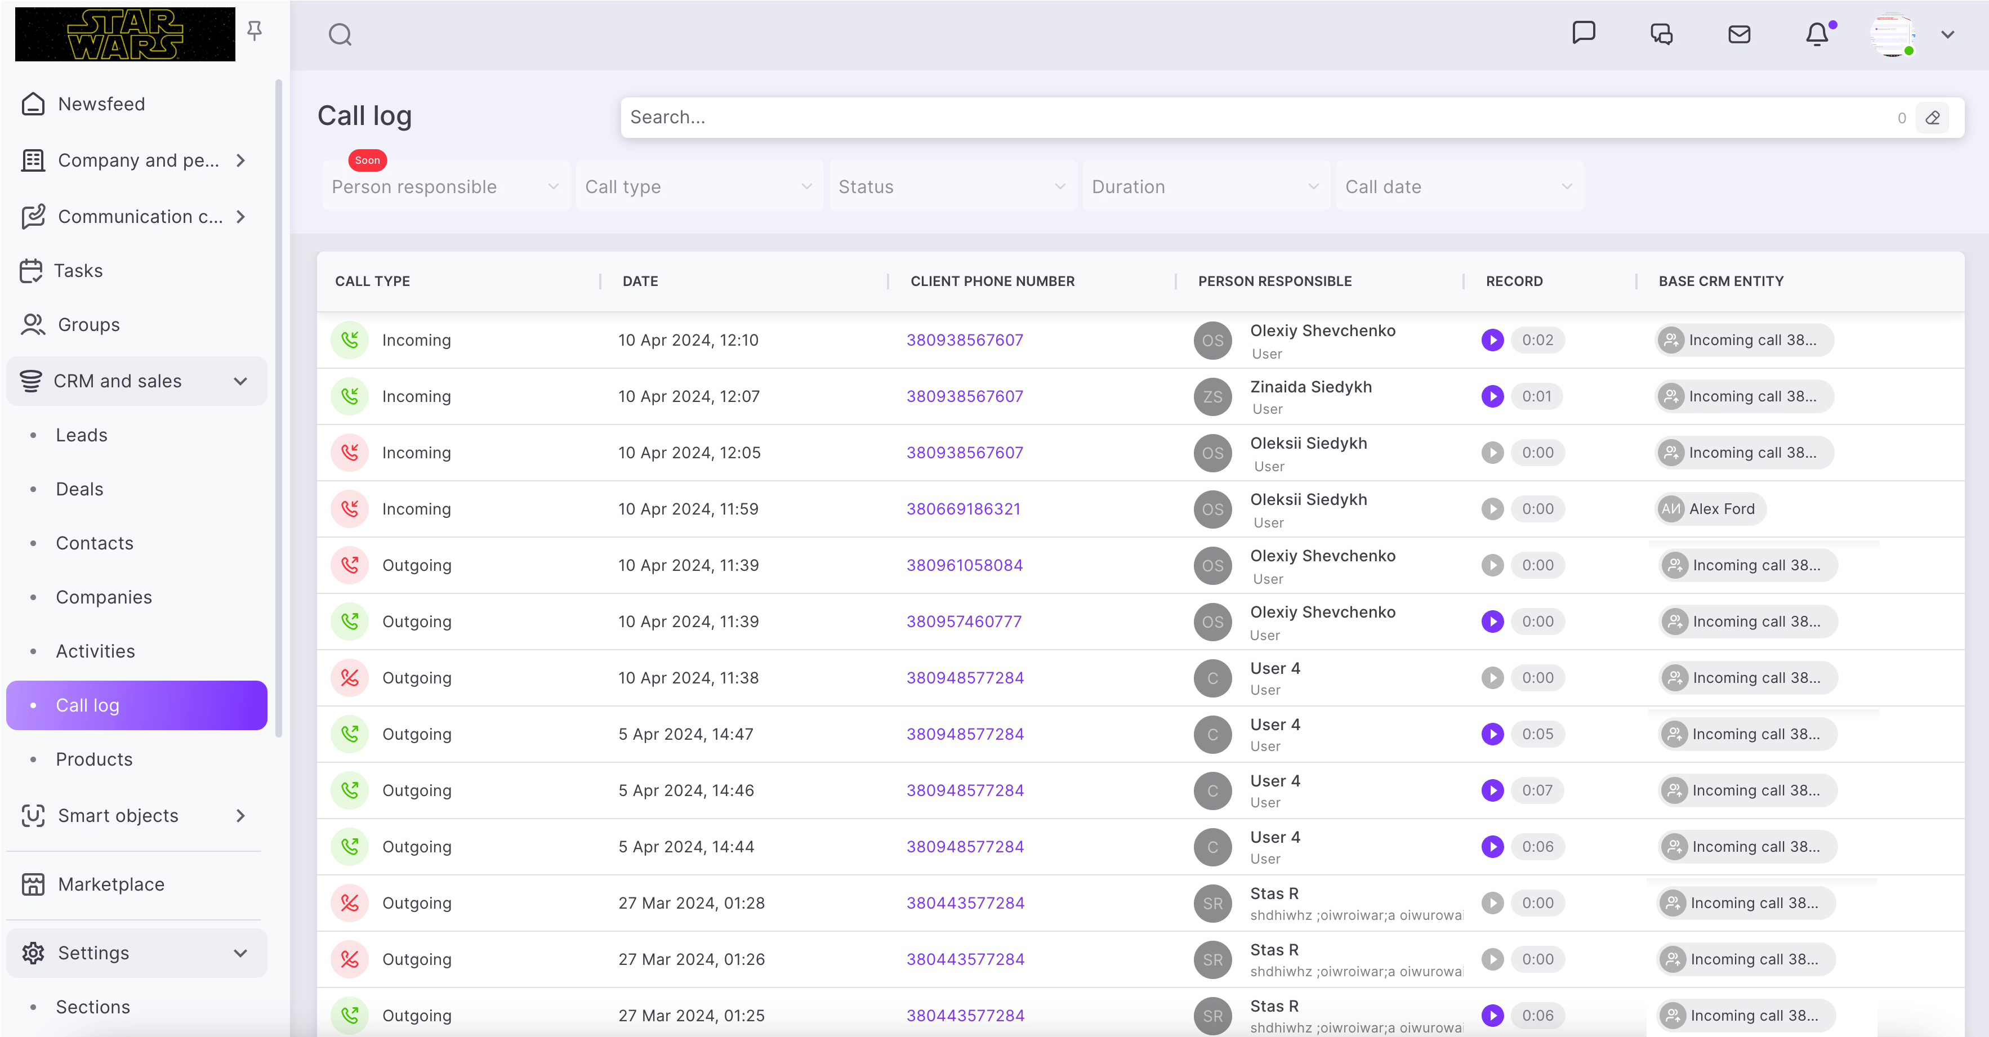Click the pin sidebar icon
The width and height of the screenshot is (1989, 1037).
pos(254,31)
